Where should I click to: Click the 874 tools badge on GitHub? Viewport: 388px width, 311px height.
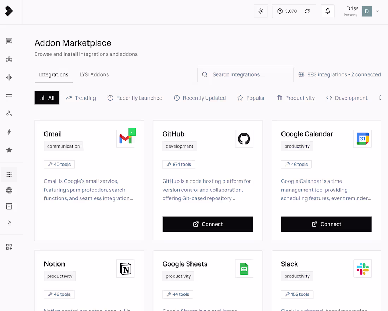point(179,165)
